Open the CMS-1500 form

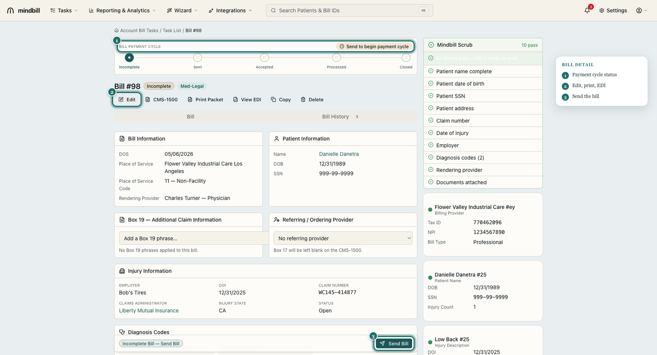161,100
